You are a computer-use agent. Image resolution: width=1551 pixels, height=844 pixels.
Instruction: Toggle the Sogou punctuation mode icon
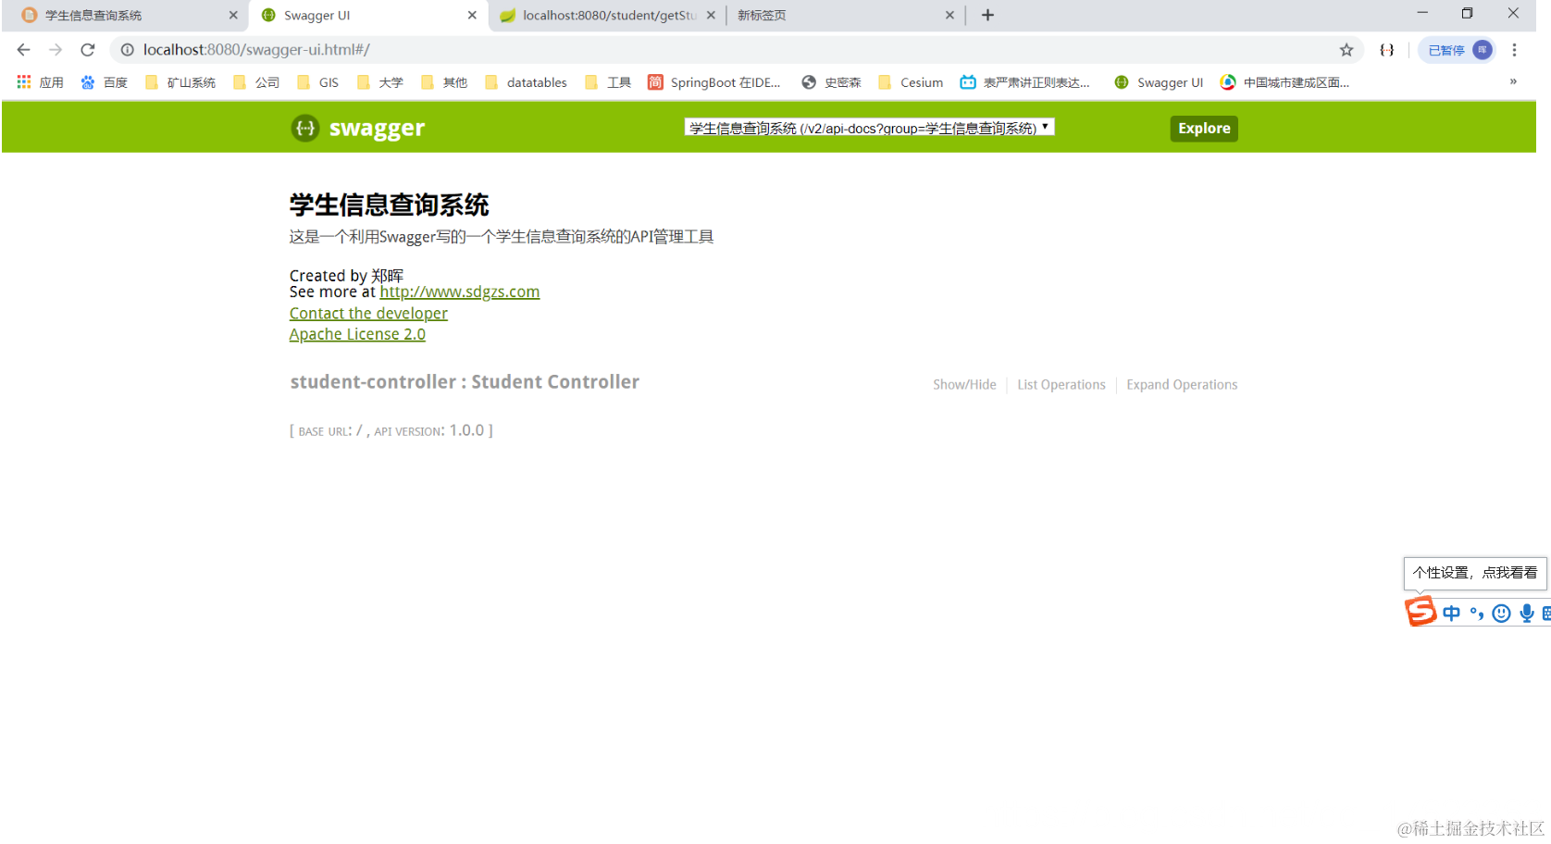tap(1477, 613)
